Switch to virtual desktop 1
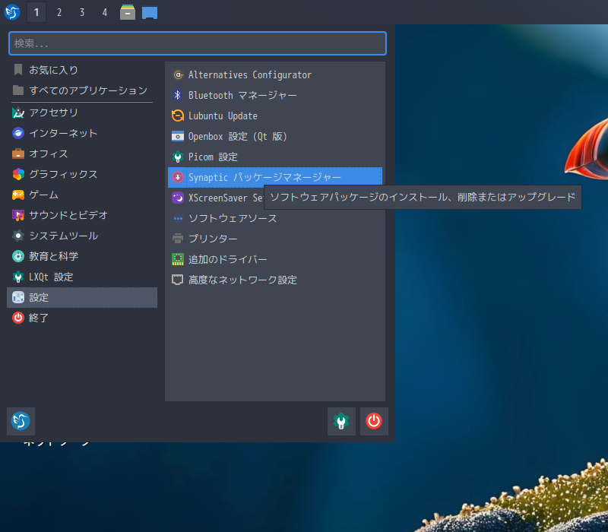 pyautogui.click(x=36, y=12)
